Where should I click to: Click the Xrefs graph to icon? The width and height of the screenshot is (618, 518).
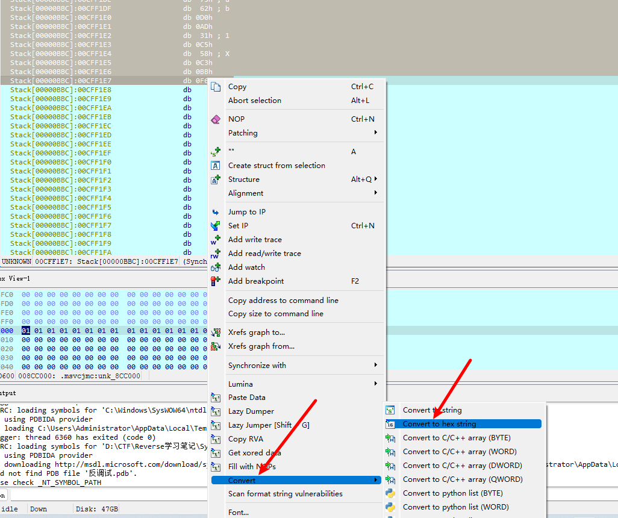pyautogui.click(x=216, y=332)
